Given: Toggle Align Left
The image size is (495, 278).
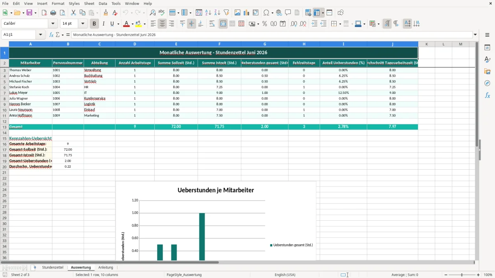Looking at the screenshot, I should 153,24.
